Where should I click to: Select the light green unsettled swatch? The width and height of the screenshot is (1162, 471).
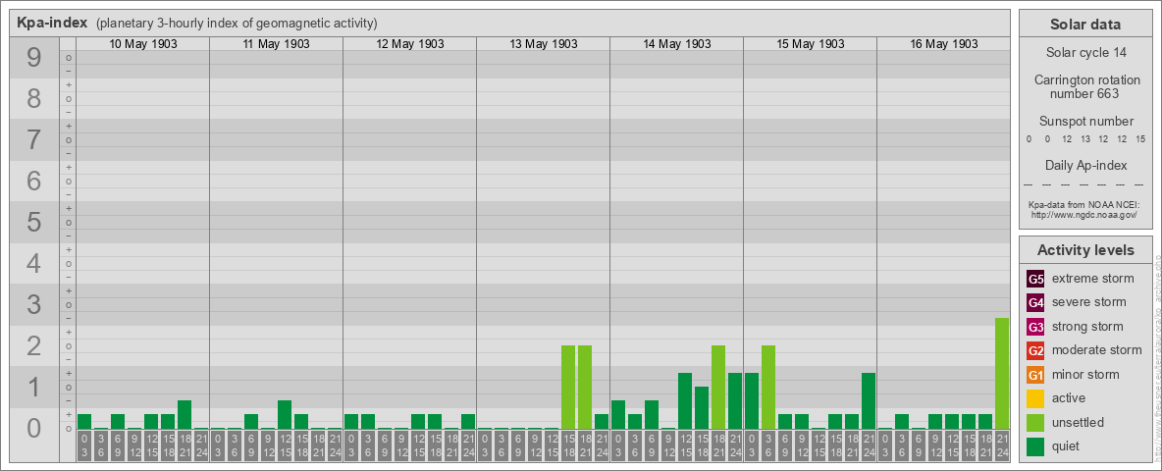click(1035, 422)
